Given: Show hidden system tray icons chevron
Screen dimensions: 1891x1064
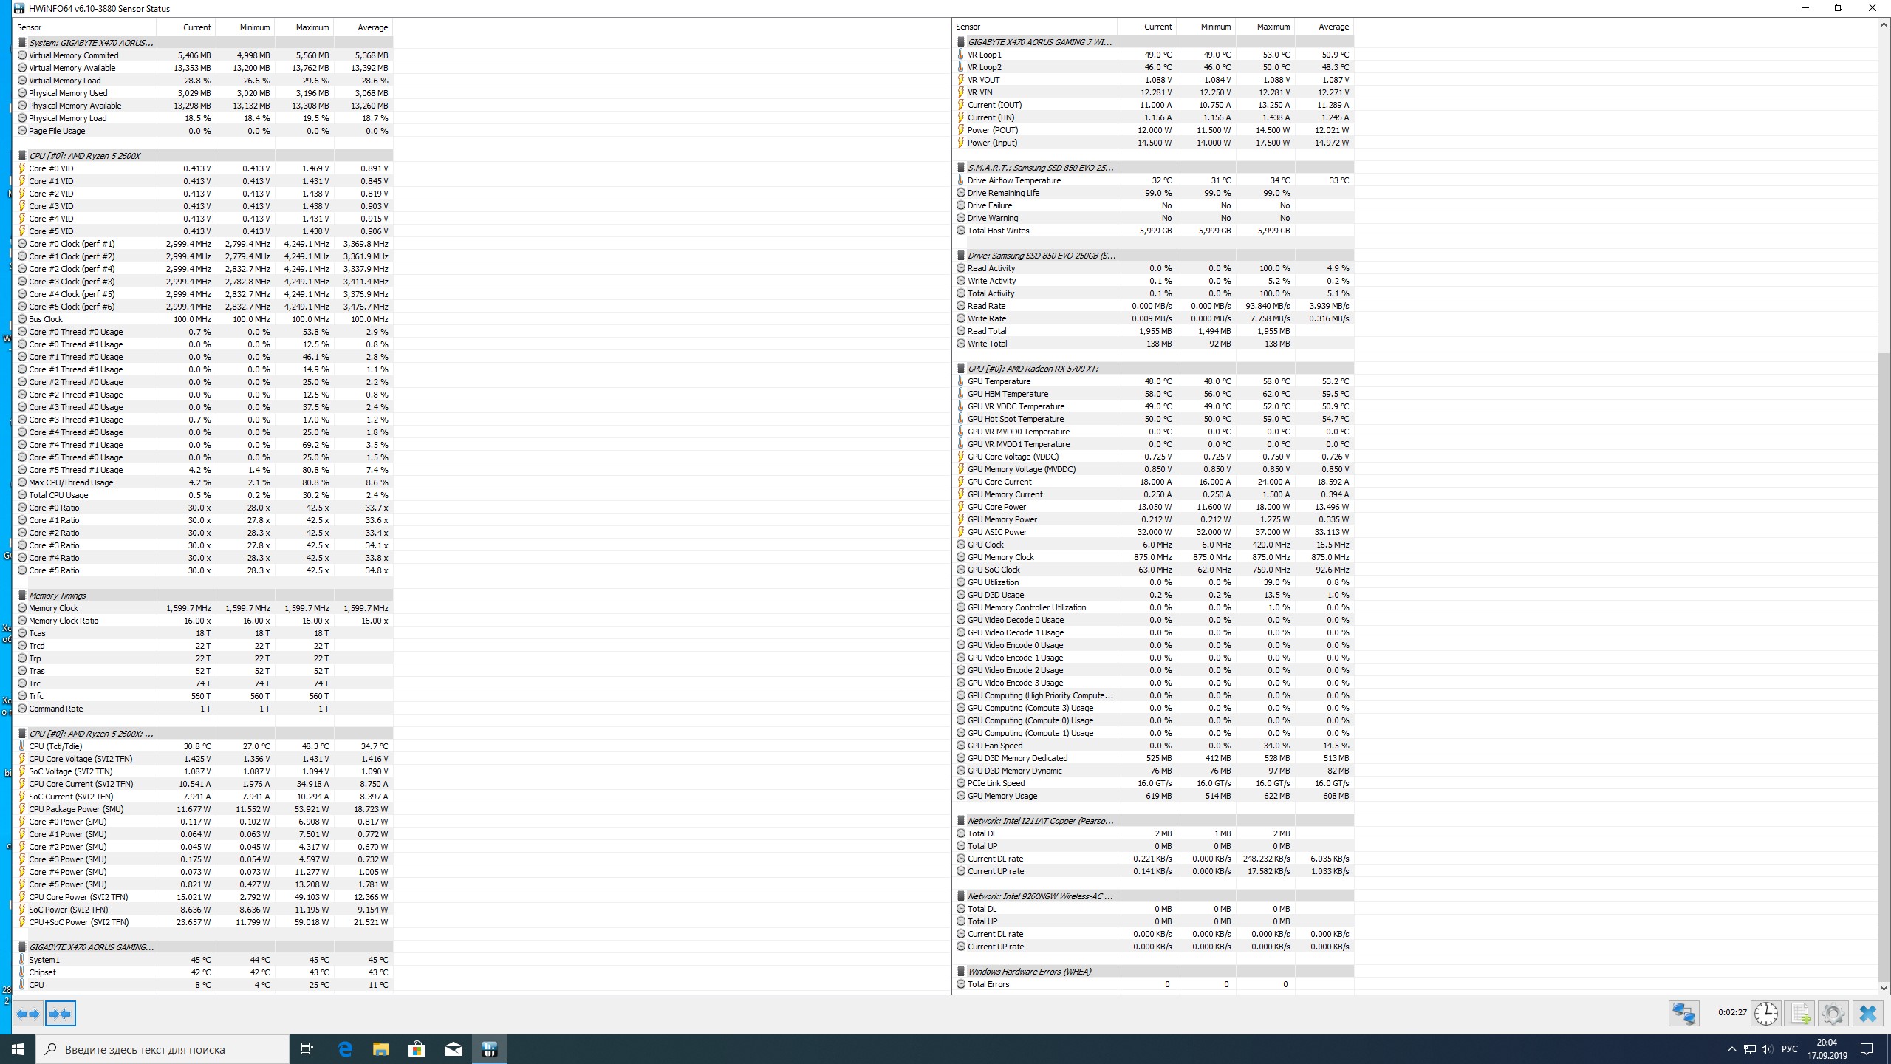Looking at the screenshot, I should pos(1731,1049).
